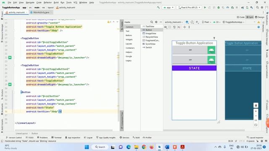Click the orientation toggle icon in the design toolbar

192,22
